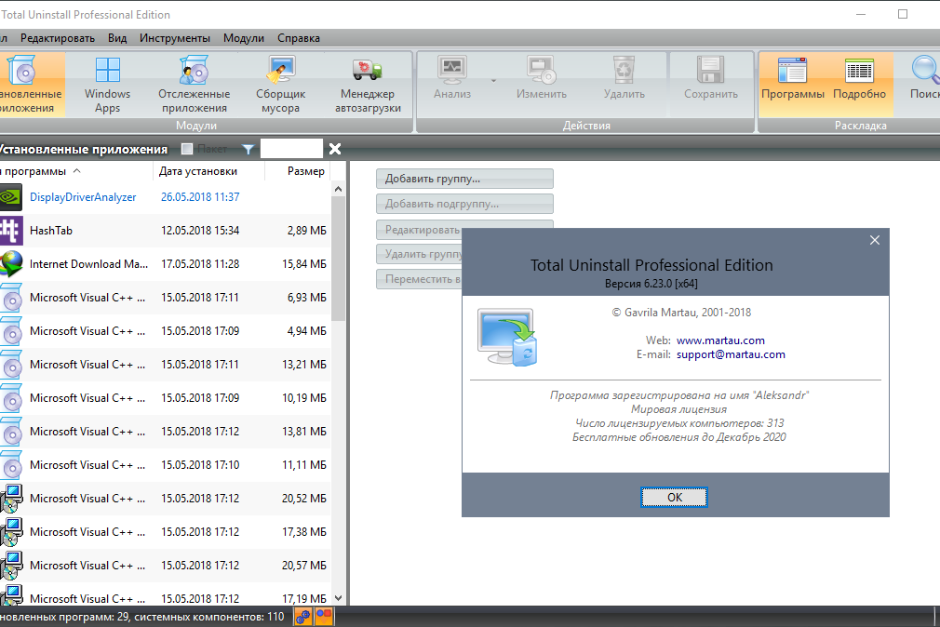Close the About dialog with its X
Viewport: 940px width, 627px height.
click(x=875, y=240)
